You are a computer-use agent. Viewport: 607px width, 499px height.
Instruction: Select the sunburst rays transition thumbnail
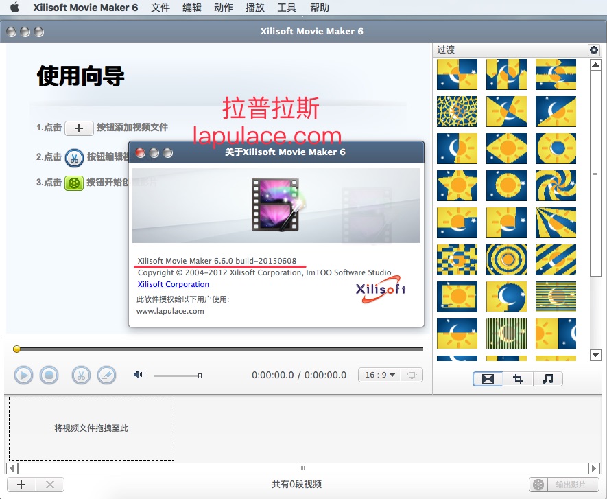(x=556, y=223)
